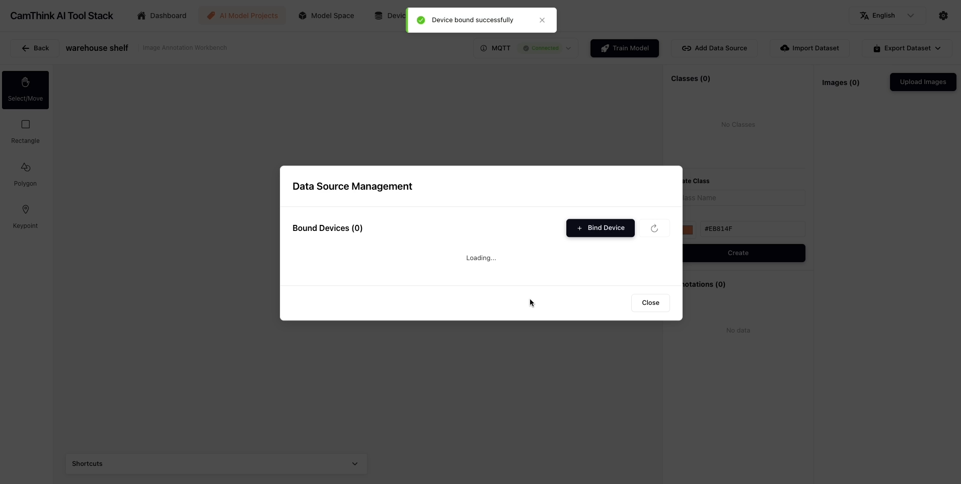The width and height of the screenshot is (961, 484).
Task: Open the AI Model Projects tab
Action: [x=242, y=16]
